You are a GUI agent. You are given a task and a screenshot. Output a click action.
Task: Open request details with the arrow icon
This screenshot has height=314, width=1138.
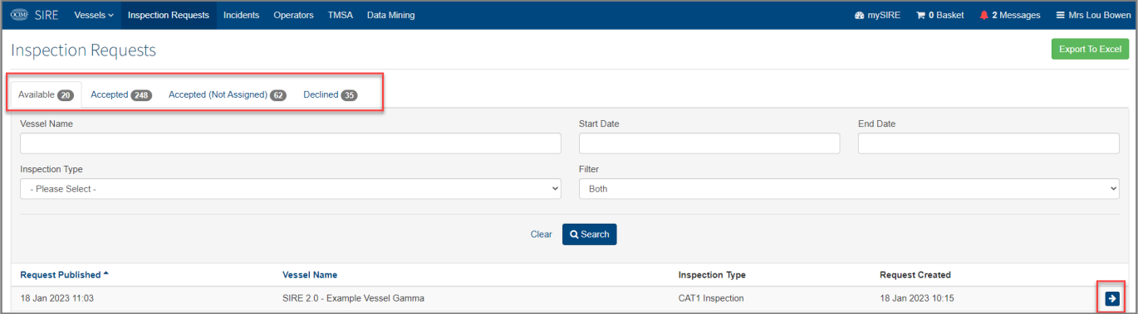pos(1113,298)
